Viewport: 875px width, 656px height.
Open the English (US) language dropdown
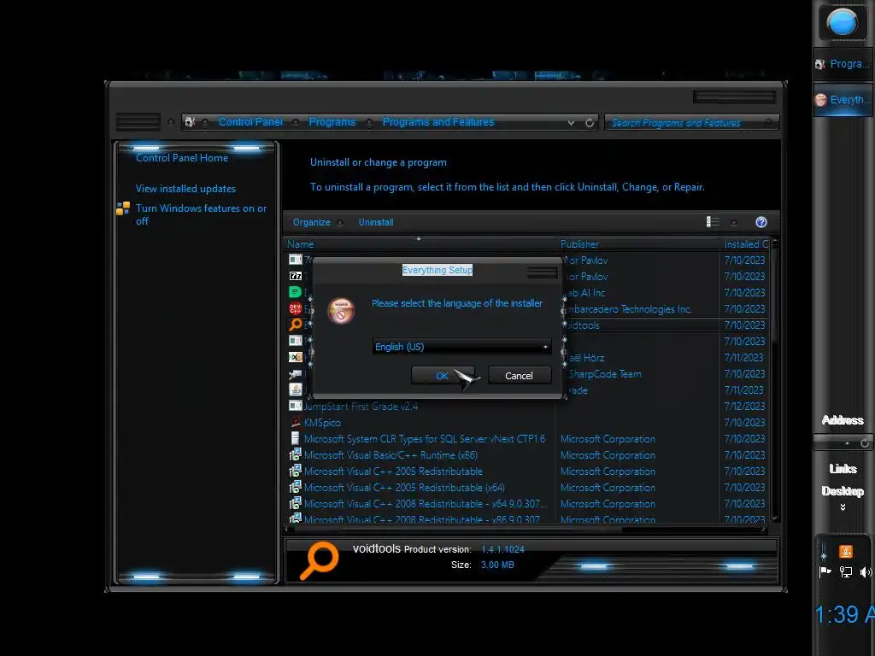click(x=461, y=347)
